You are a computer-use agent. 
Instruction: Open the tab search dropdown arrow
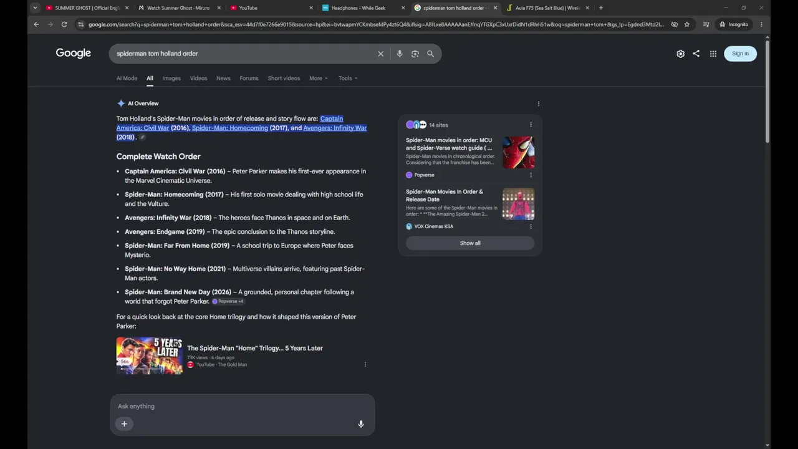(x=35, y=8)
